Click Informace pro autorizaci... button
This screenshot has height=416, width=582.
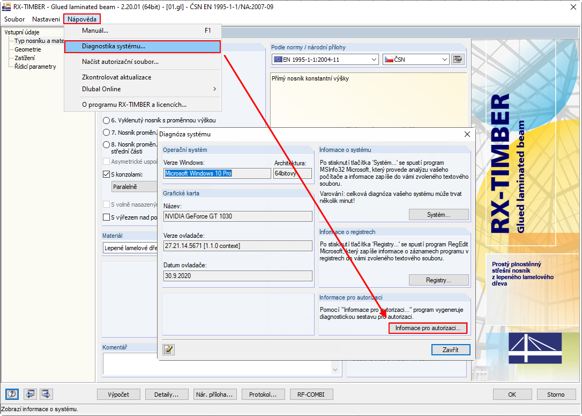(x=428, y=328)
